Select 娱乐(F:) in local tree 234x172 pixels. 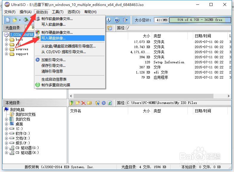tap(23, 143)
